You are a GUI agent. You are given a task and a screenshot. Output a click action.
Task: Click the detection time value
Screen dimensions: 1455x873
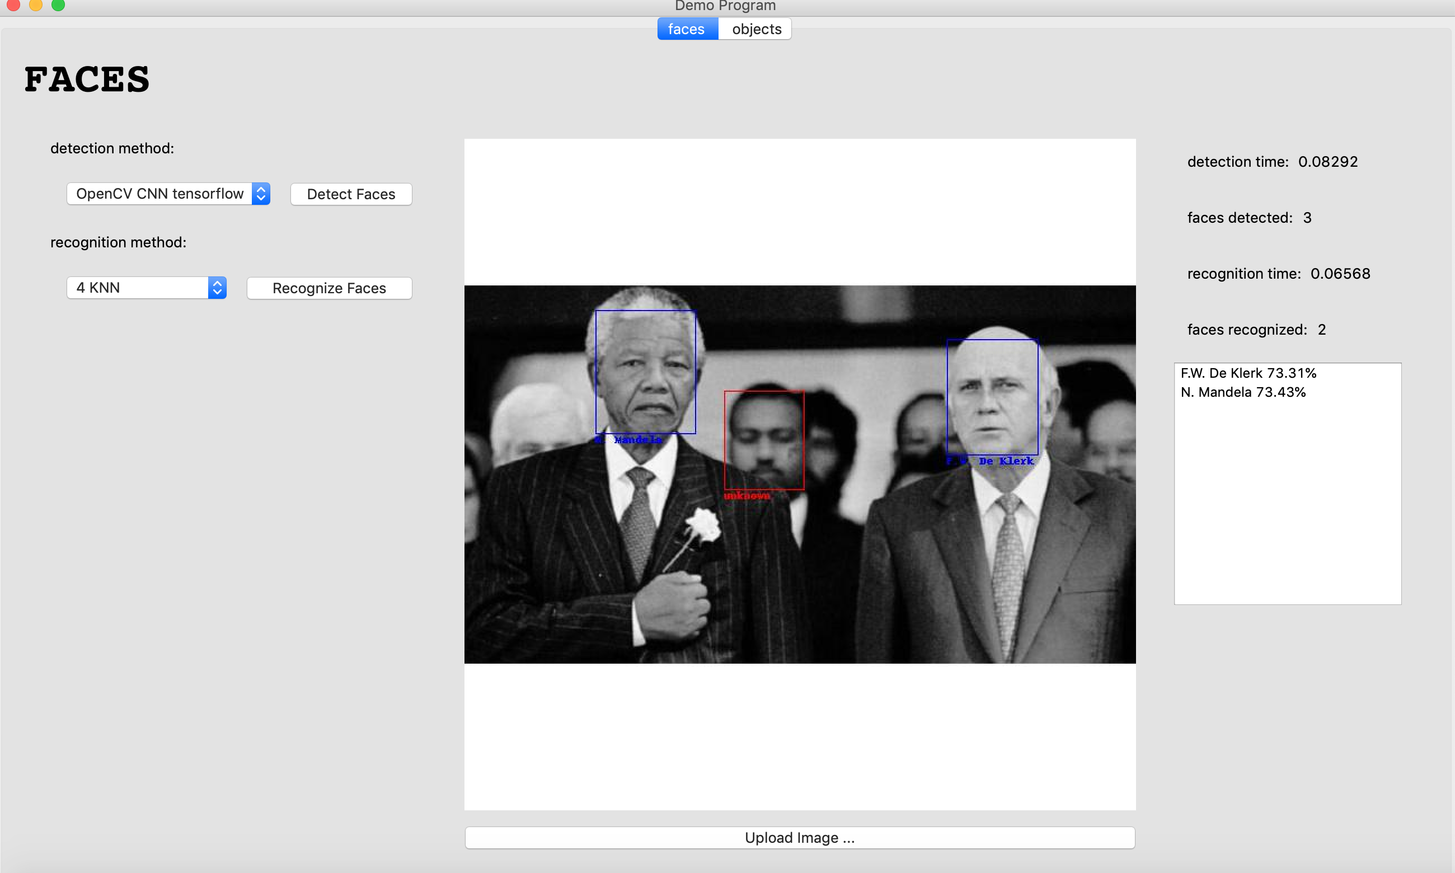(1328, 161)
